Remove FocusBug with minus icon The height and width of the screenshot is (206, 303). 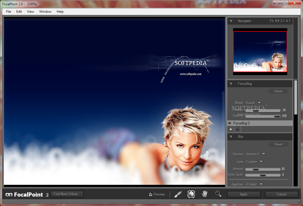click(237, 129)
